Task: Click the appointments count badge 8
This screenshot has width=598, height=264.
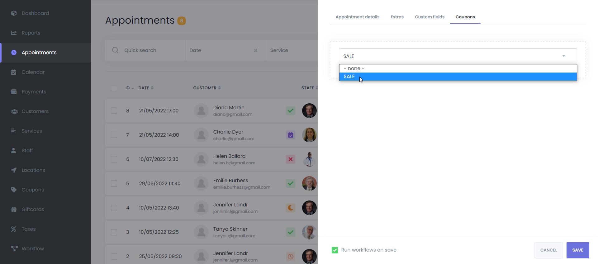Action: (182, 21)
